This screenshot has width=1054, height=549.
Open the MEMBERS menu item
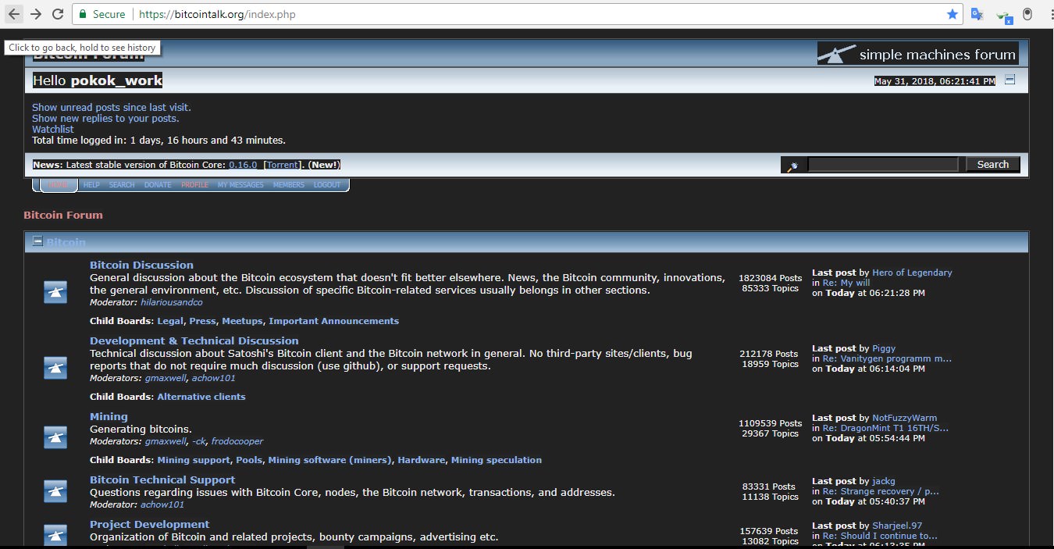(289, 185)
